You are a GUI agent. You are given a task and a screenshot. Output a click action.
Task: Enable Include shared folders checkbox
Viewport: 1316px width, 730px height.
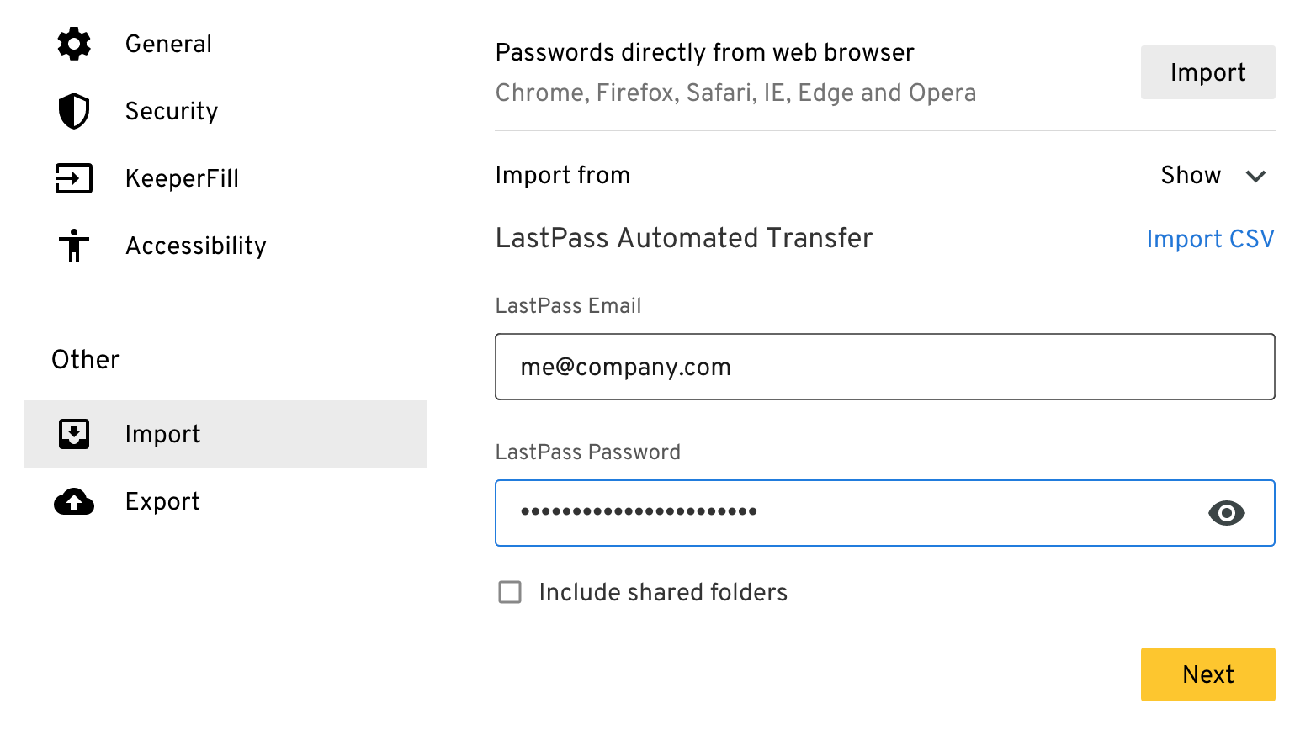[x=510, y=592]
